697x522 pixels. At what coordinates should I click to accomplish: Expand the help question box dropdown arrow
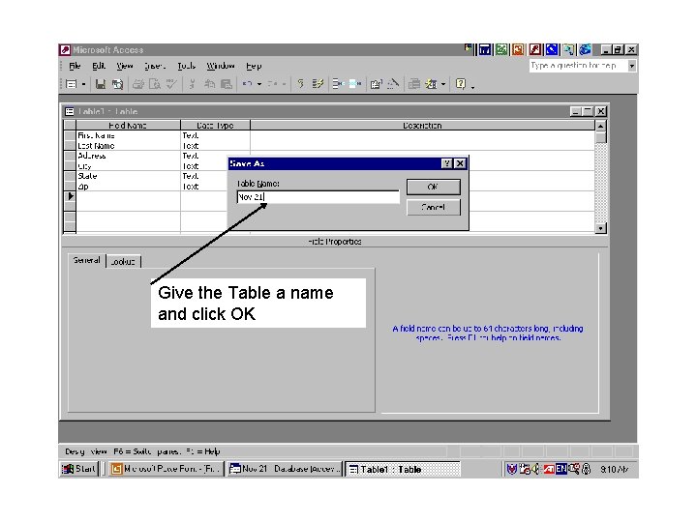(631, 66)
